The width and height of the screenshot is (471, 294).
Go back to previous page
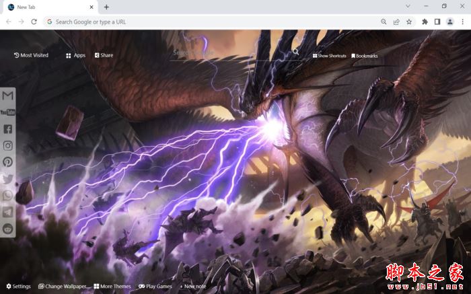8,22
